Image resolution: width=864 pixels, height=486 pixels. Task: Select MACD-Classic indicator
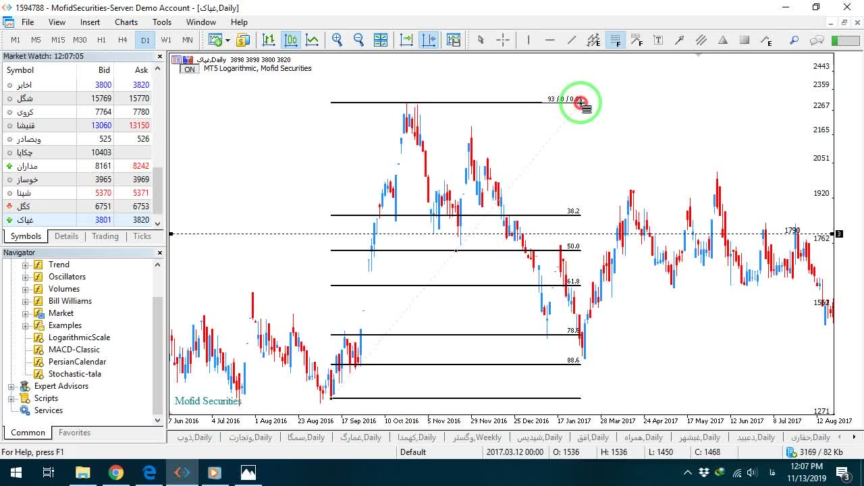click(x=74, y=350)
